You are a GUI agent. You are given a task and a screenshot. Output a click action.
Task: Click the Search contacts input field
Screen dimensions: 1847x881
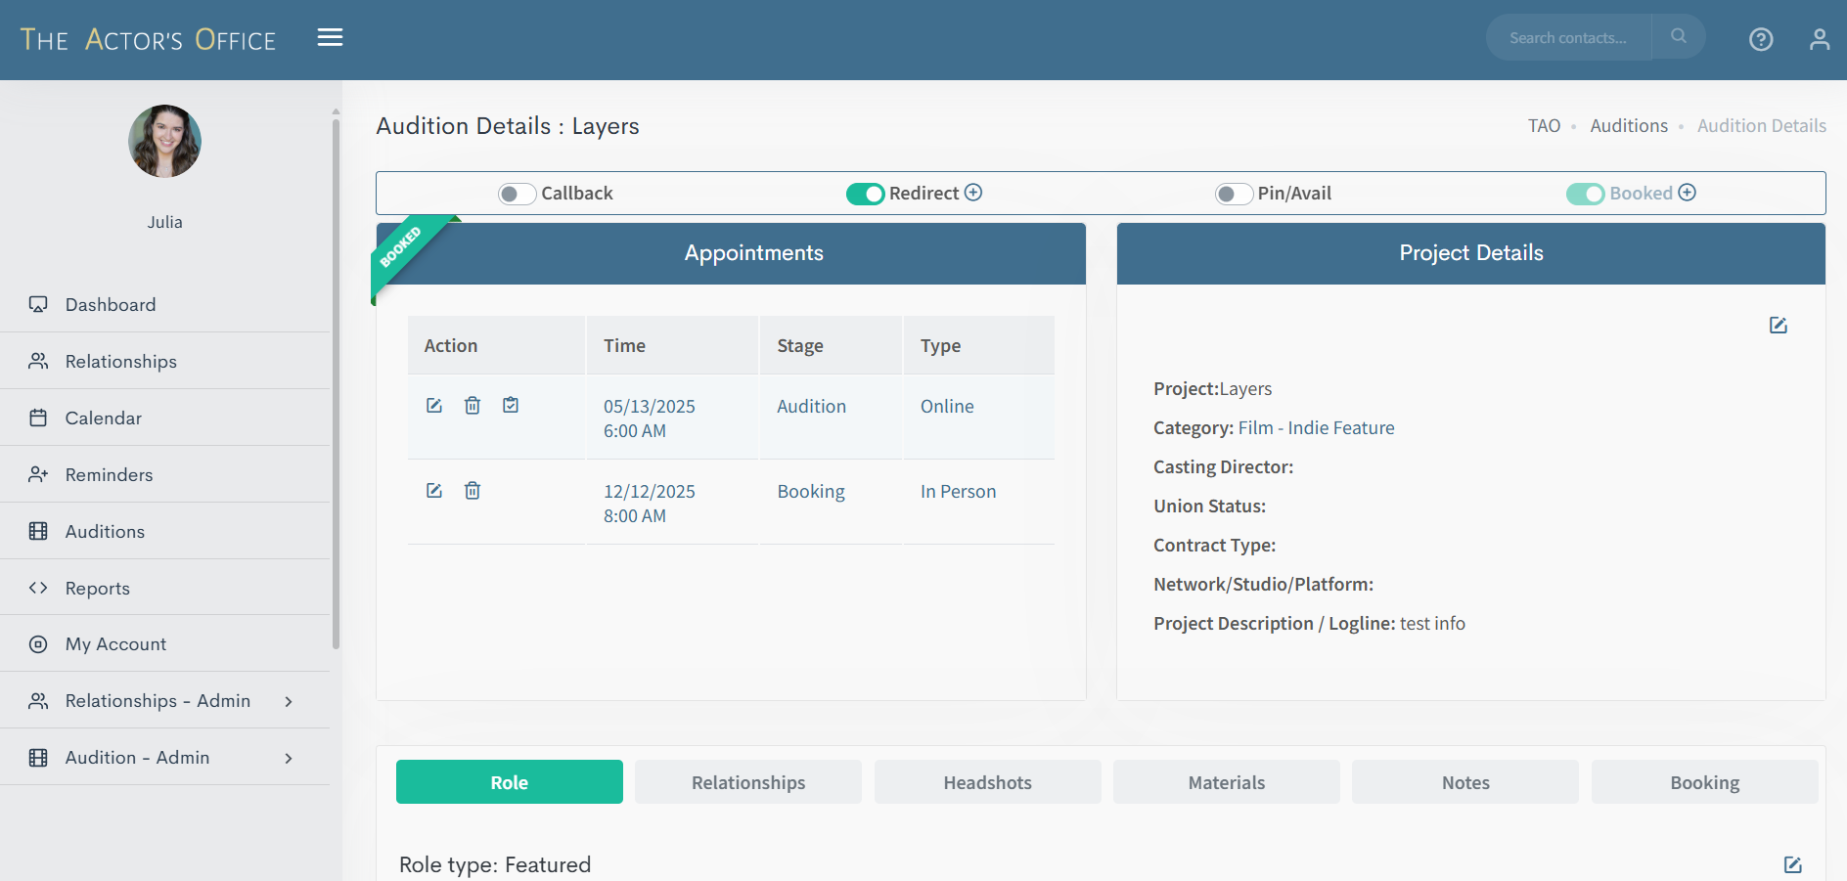[x=1568, y=38]
